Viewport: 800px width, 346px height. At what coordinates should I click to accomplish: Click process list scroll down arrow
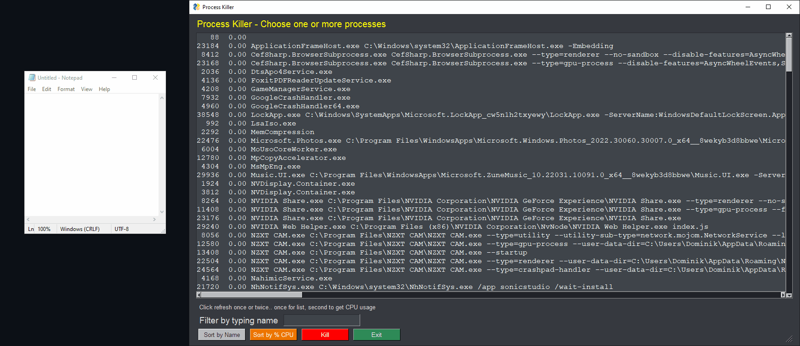[x=789, y=295]
